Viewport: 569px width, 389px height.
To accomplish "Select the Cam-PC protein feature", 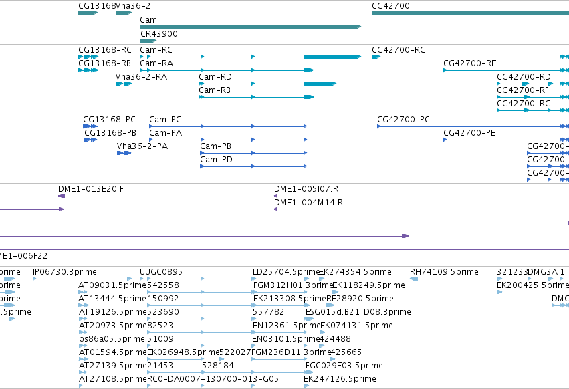I will click(x=228, y=126).
